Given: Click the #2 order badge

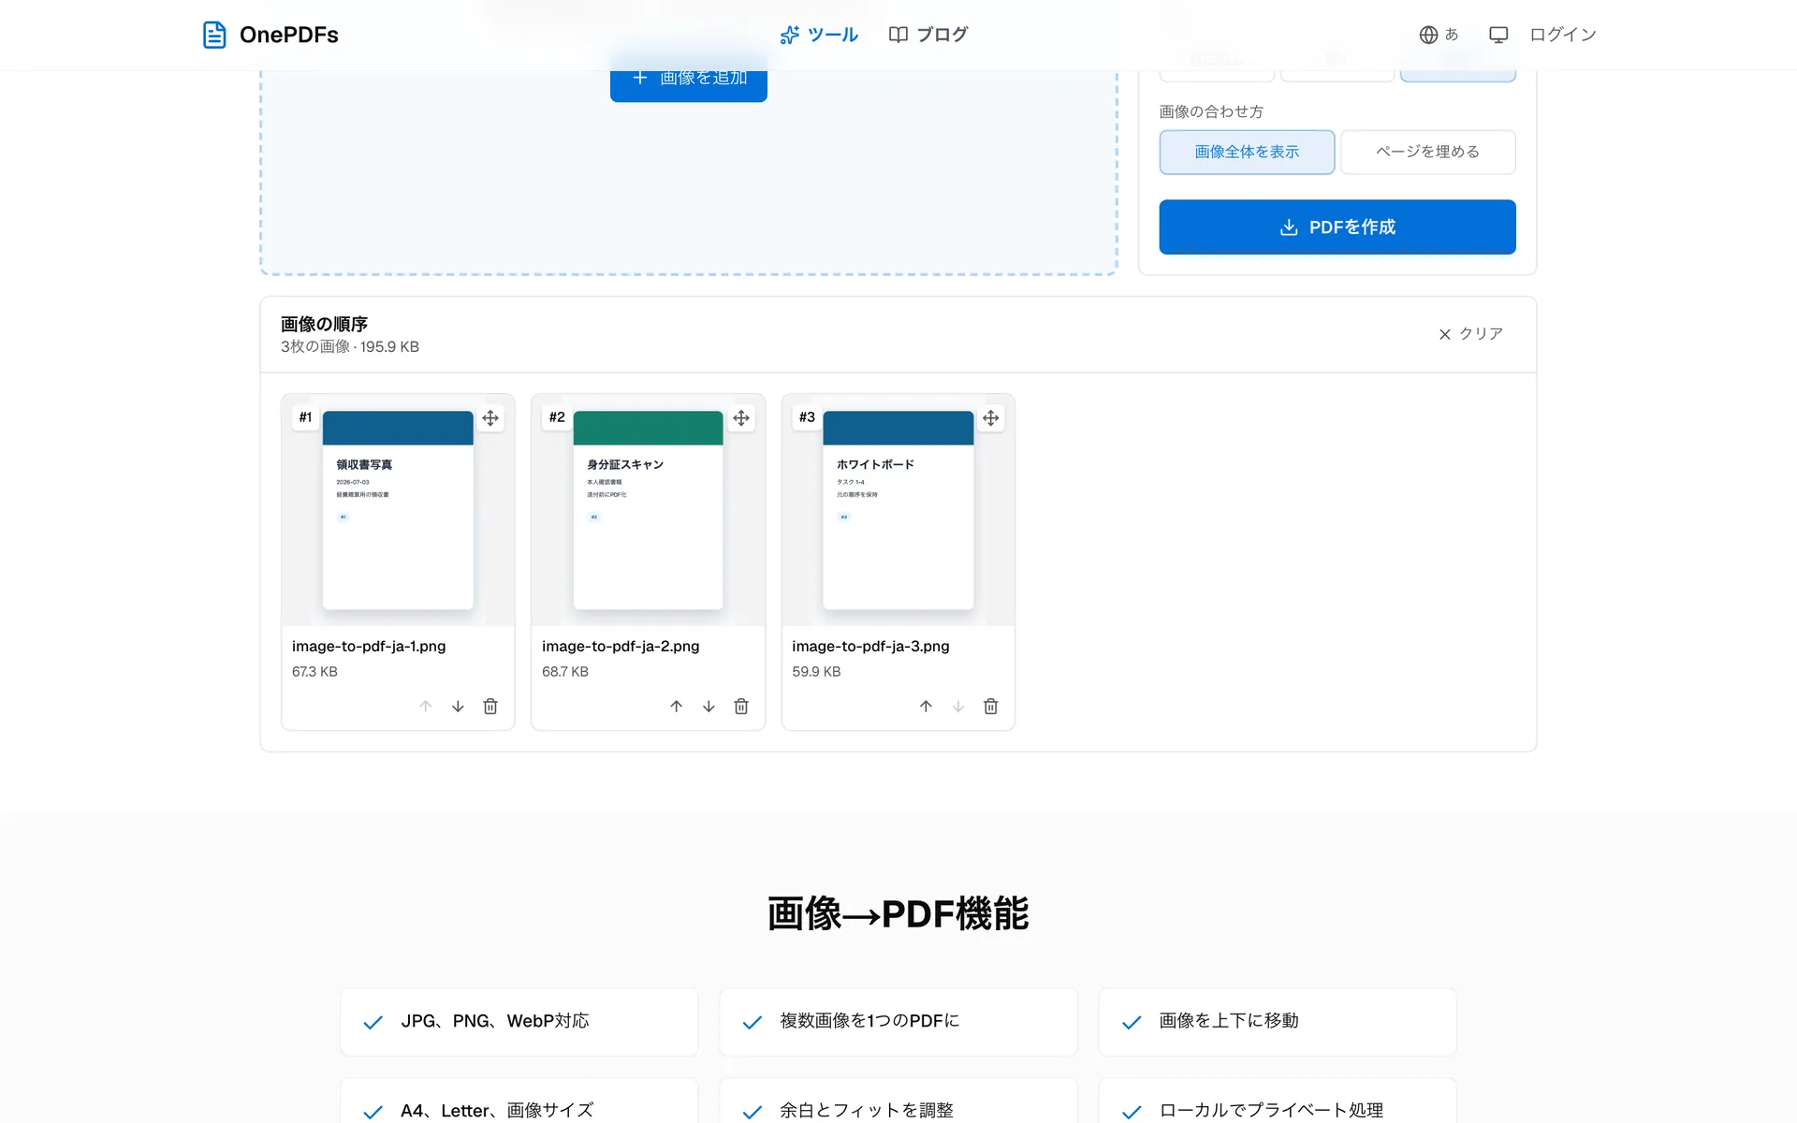Looking at the screenshot, I should [557, 417].
